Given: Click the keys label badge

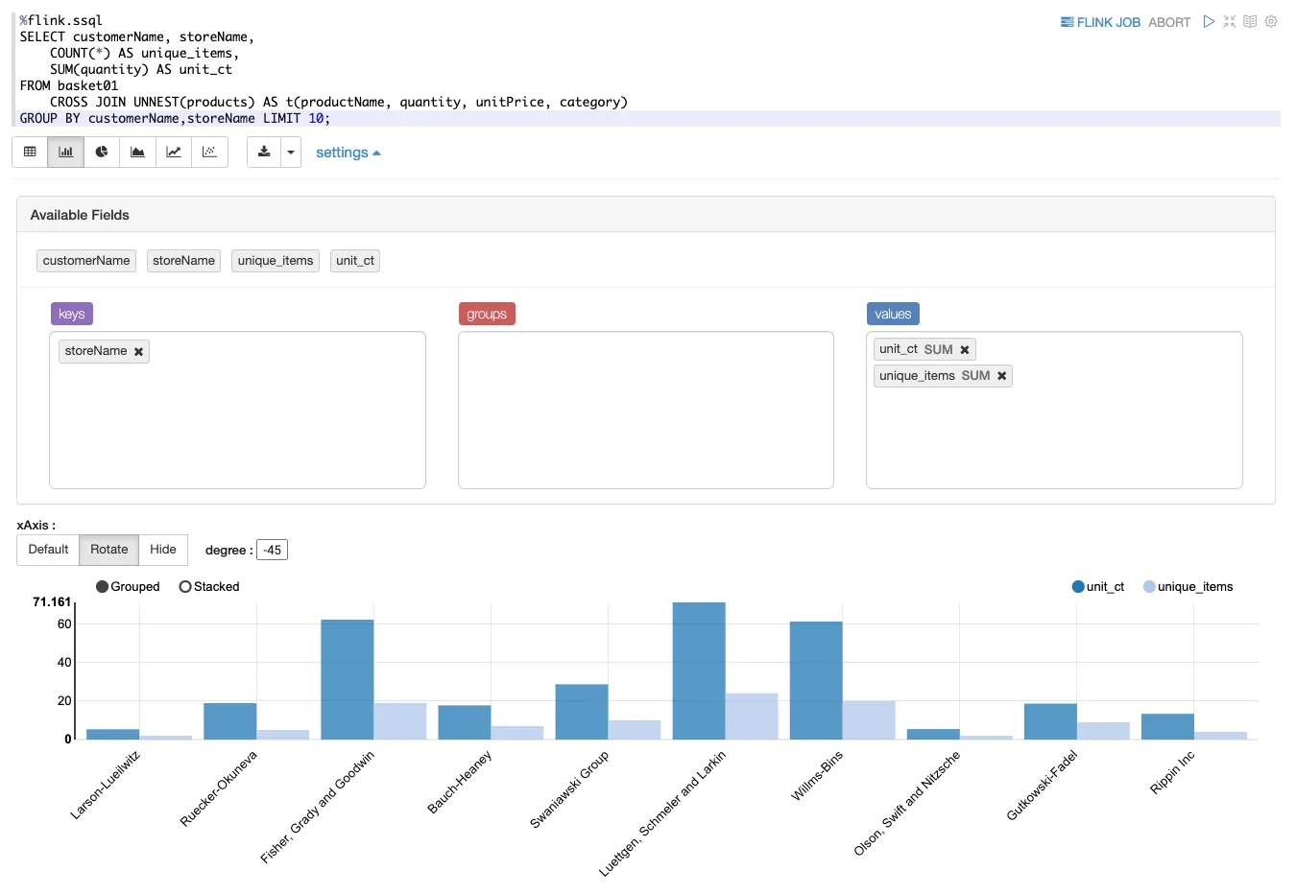Looking at the screenshot, I should [x=72, y=314].
